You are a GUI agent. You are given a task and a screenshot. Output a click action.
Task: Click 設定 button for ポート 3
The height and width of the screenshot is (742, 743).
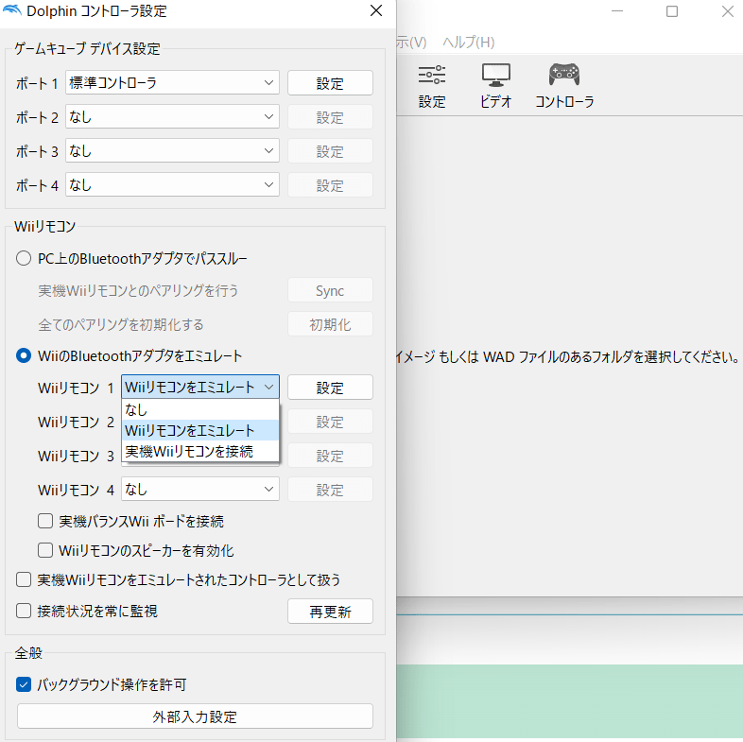[330, 151]
